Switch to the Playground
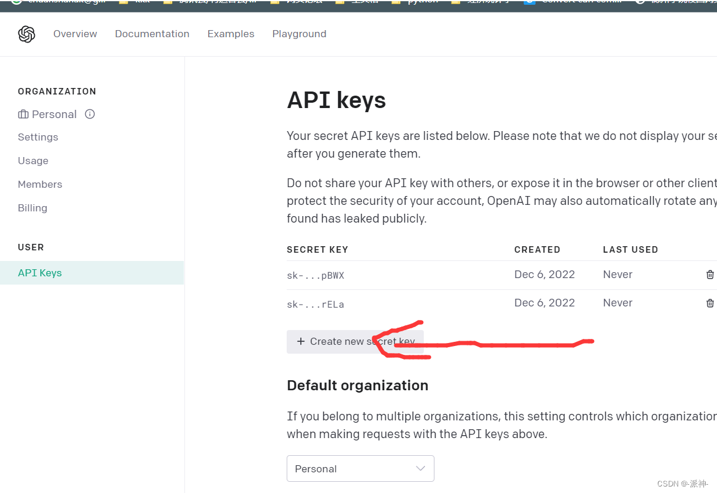 coord(299,34)
